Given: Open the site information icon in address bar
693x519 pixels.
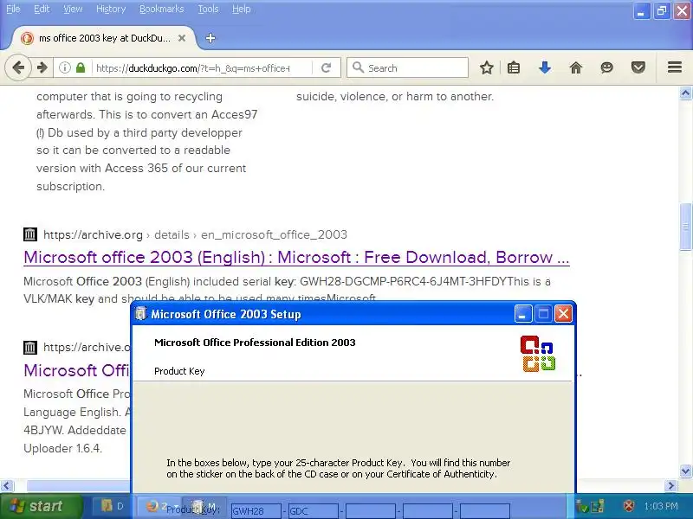Looking at the screenshot, I should [x=65, y=68].
